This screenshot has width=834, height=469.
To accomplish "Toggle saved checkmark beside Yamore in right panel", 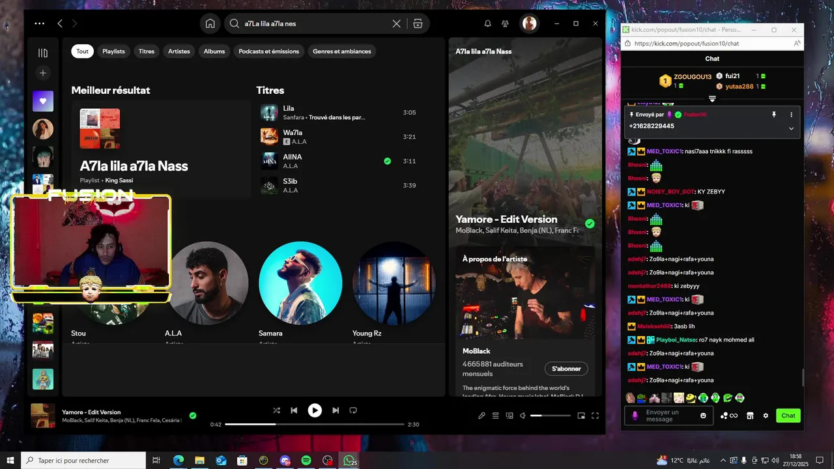I will click(x=590, y=223).
